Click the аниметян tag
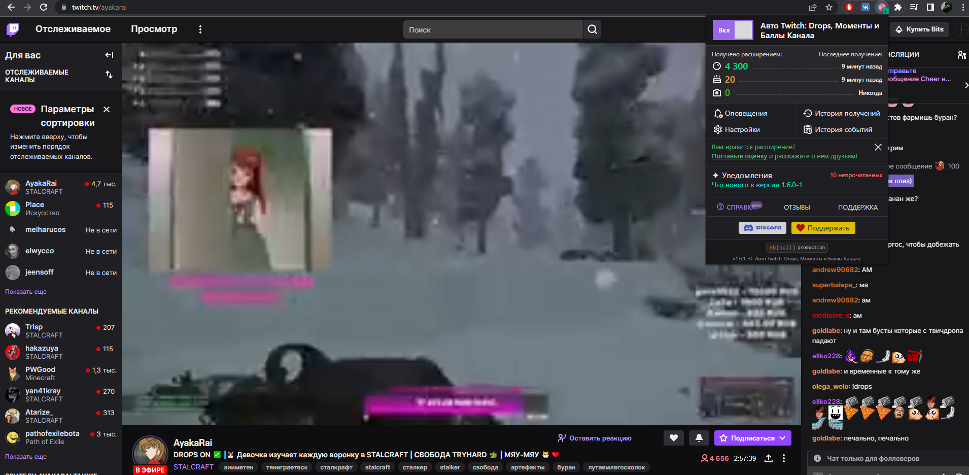 point(238,467)
